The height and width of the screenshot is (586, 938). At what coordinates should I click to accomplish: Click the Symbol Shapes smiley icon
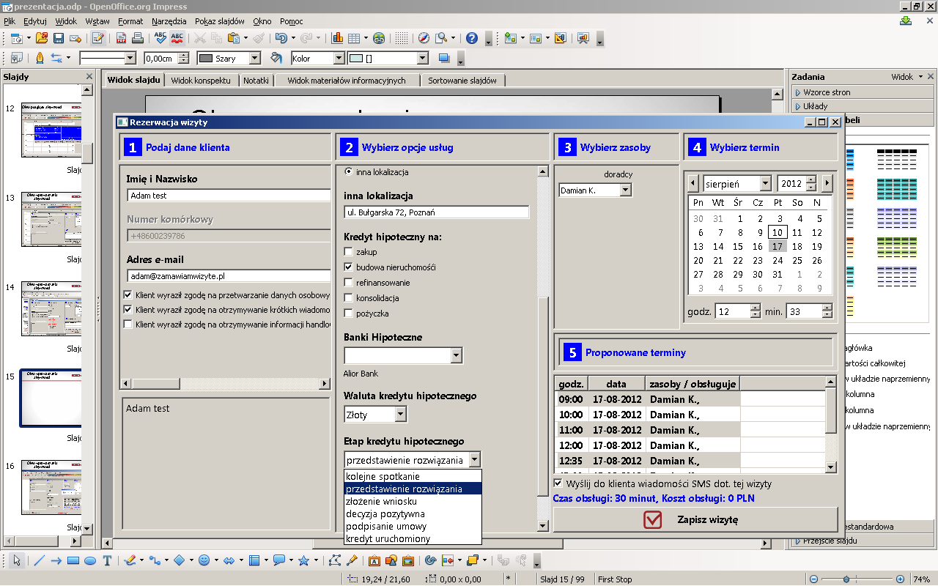(x=204, y=561)
